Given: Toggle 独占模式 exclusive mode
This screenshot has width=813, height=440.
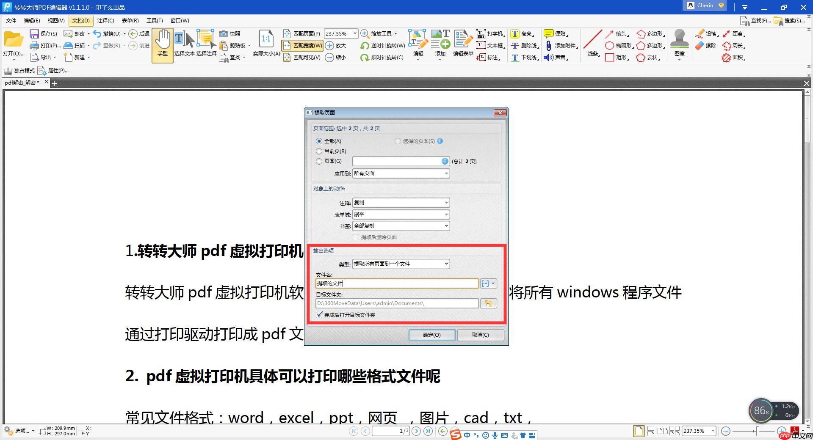Looking at the screenshot, I should tap(19, 71).
